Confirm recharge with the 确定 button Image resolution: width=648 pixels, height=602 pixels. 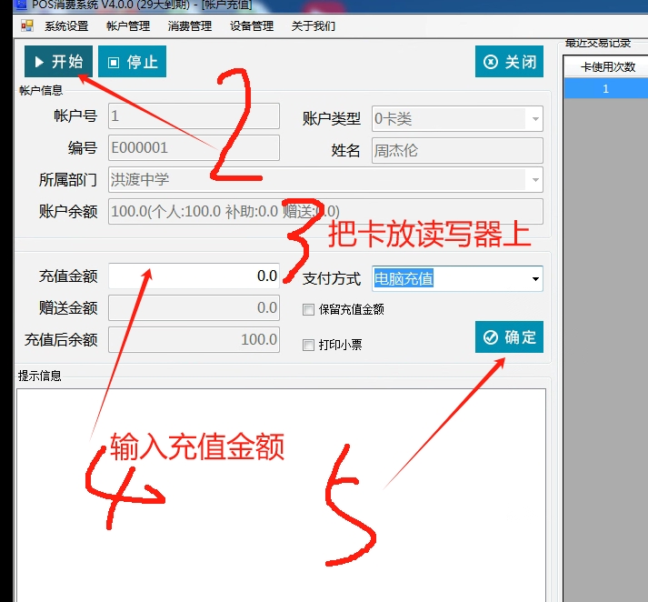click(509, 337)
